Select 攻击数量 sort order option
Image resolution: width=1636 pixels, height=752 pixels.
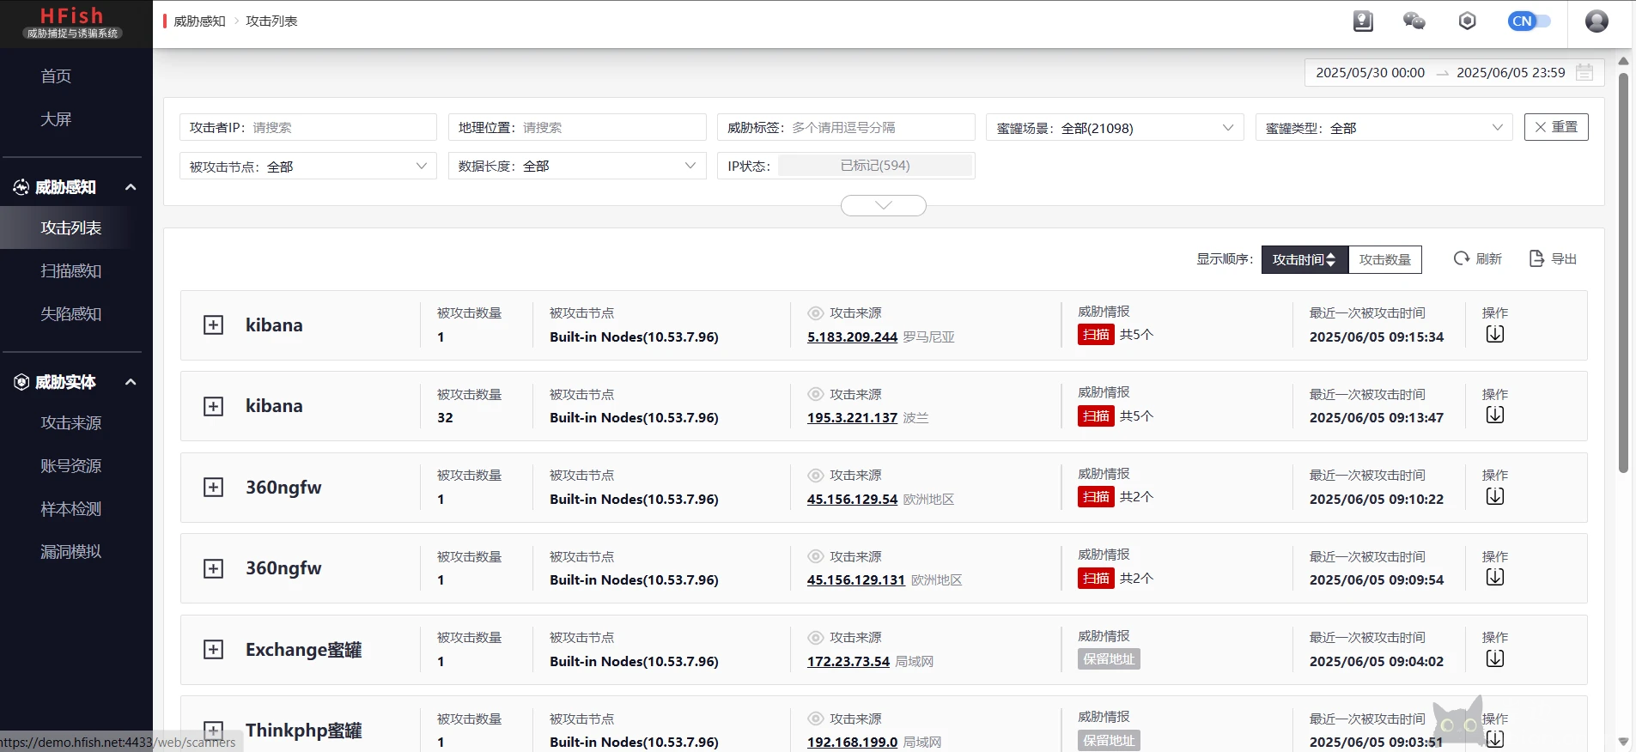pos(1384,260)
